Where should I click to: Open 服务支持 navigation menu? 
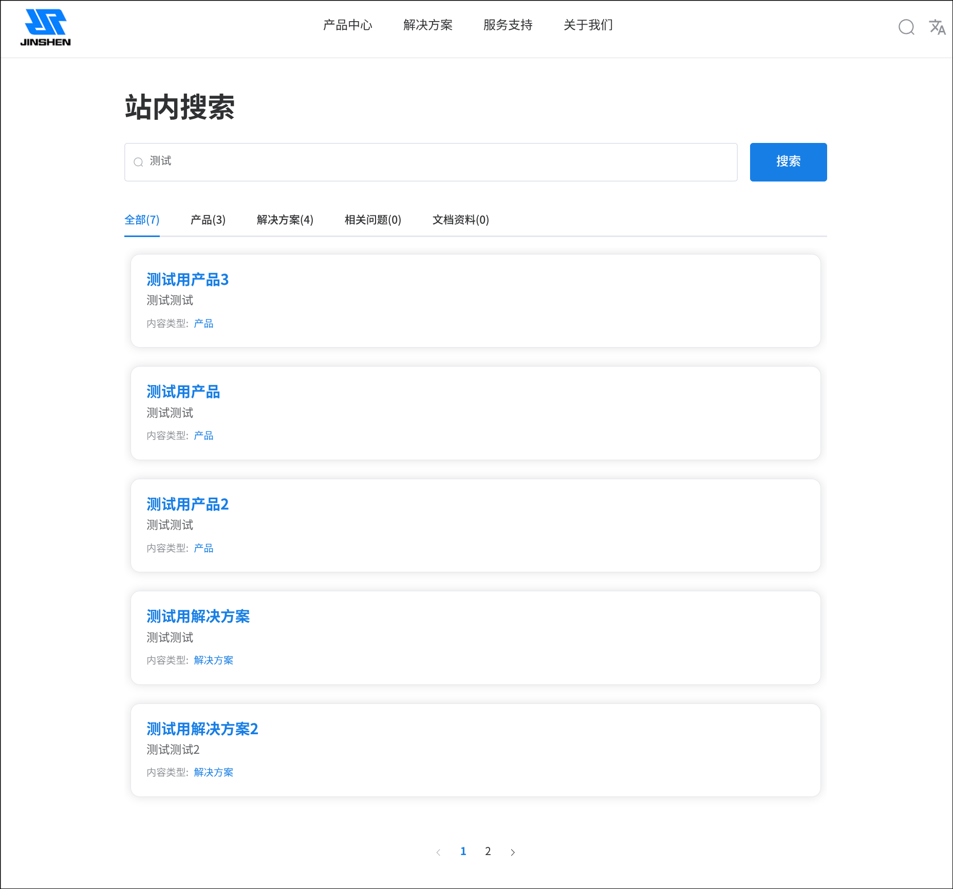pos(508,25)
